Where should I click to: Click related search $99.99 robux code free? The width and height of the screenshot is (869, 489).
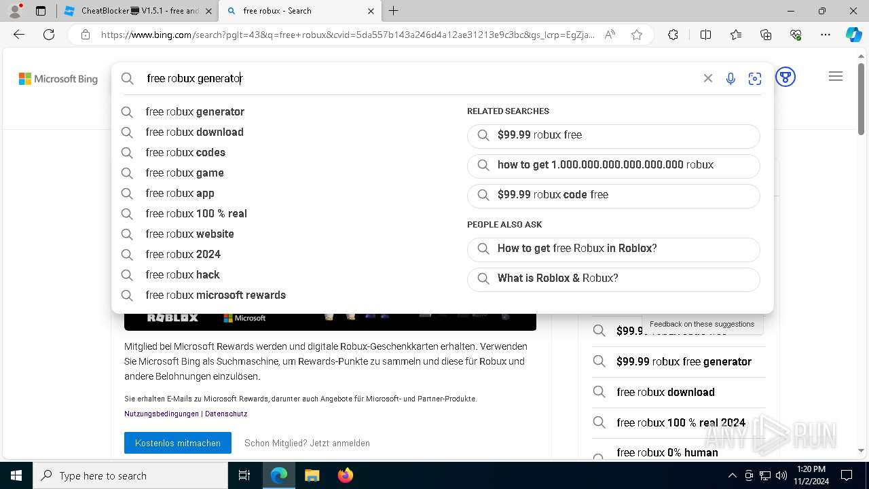click(x=613, y=195)
